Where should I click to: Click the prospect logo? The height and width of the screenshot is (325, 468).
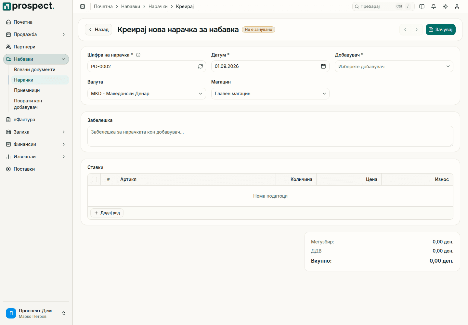(x=29, y=6)
